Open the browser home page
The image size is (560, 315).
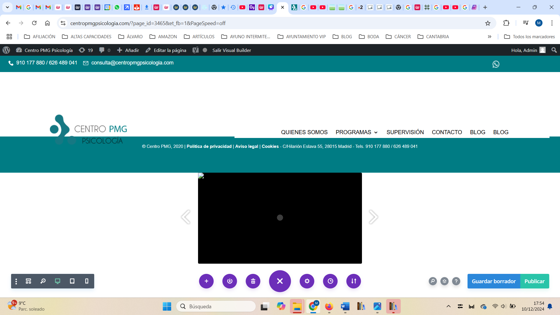tap(47, 23)
